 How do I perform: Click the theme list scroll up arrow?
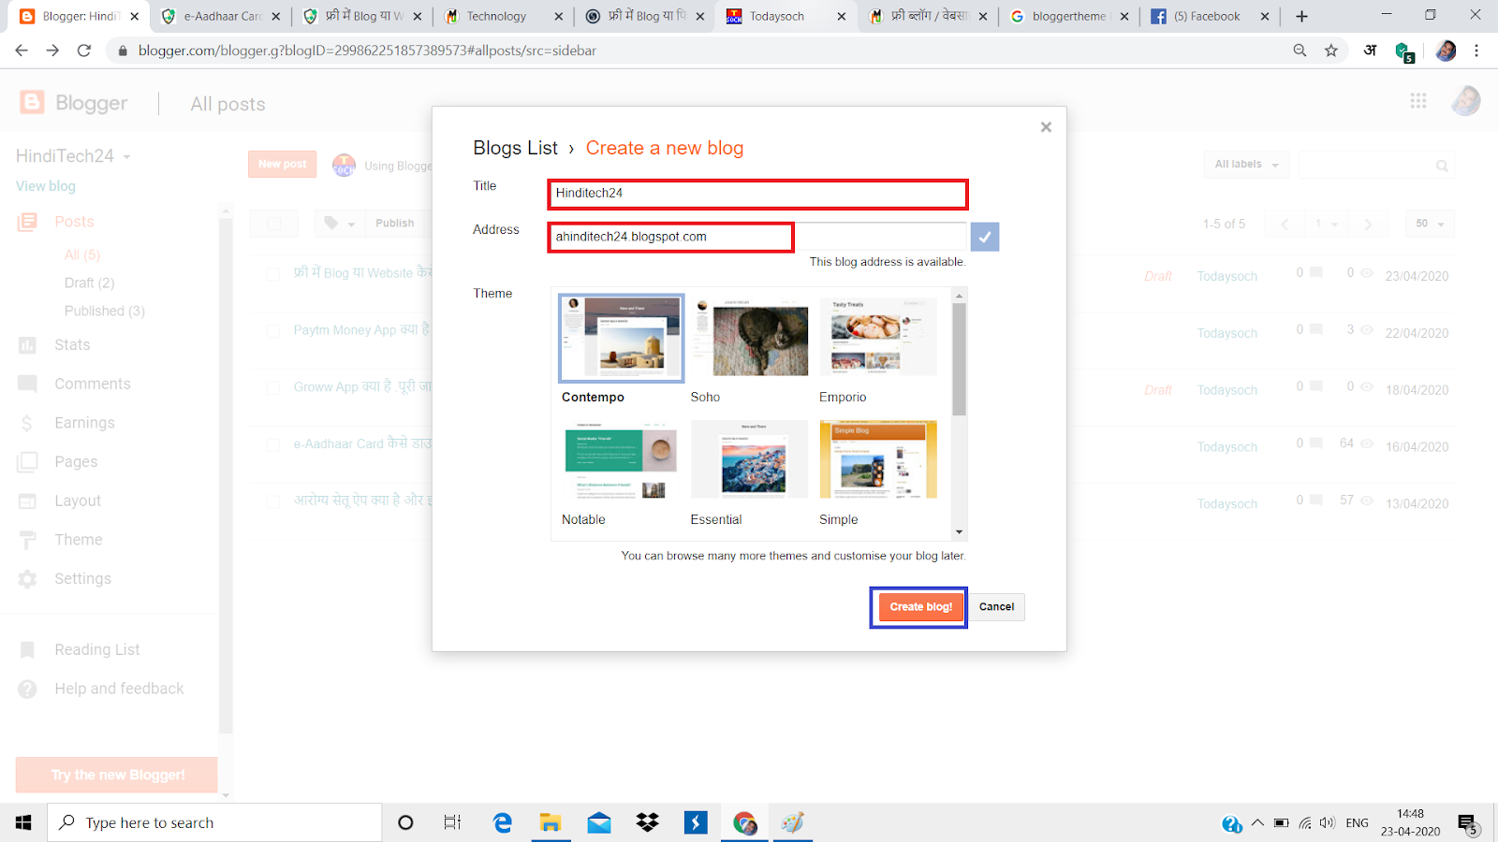959,296
